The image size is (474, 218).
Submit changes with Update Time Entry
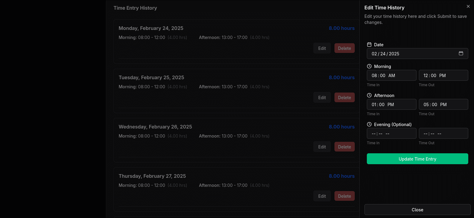(x=417, y=159)
